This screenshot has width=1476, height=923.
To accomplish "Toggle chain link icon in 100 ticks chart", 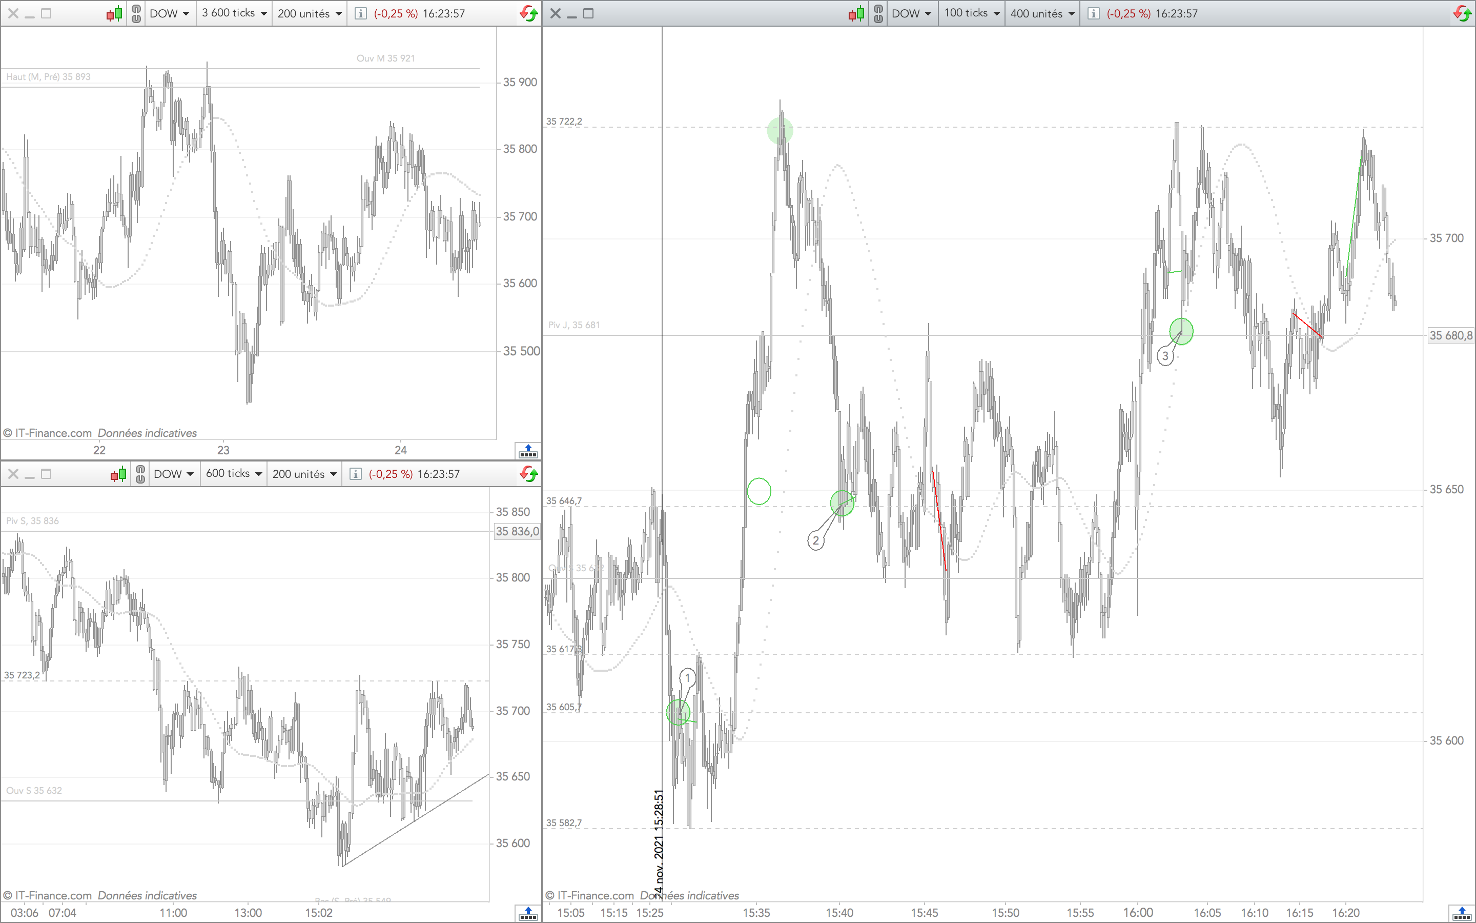I will point(878,13).
